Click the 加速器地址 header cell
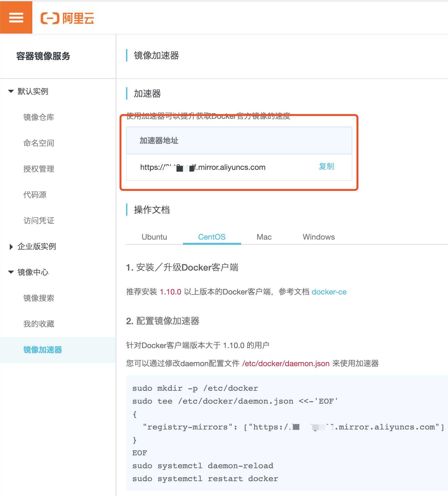 click(239, 140)
